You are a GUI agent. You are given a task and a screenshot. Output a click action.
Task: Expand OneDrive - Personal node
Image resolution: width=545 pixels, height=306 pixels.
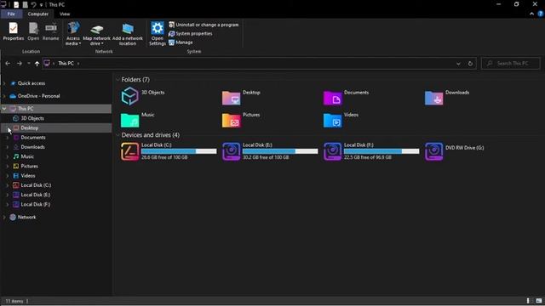click(x=4, y=96)
